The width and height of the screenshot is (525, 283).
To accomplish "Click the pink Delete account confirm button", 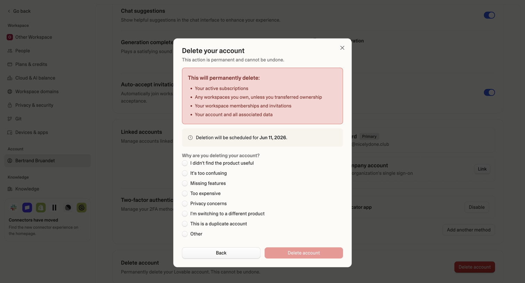I will coord(304,253).
